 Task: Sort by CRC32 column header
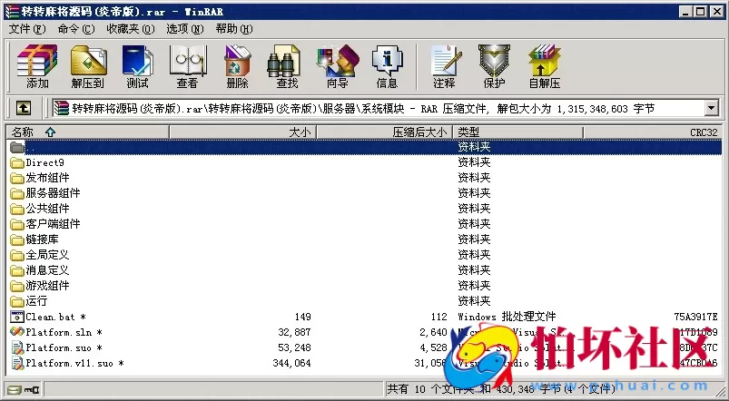[x=653, y=132]
